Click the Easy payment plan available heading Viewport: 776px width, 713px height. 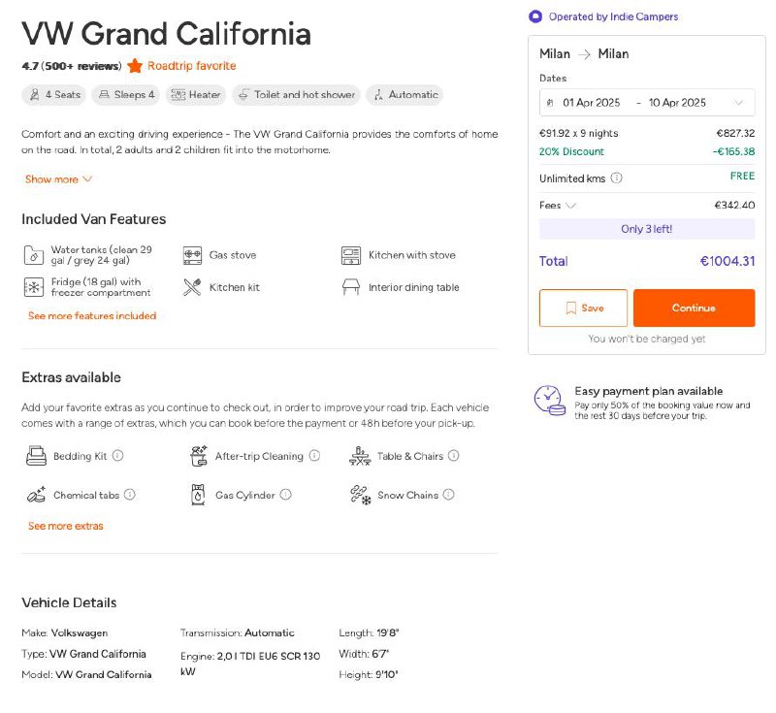(x=649, y=391)
